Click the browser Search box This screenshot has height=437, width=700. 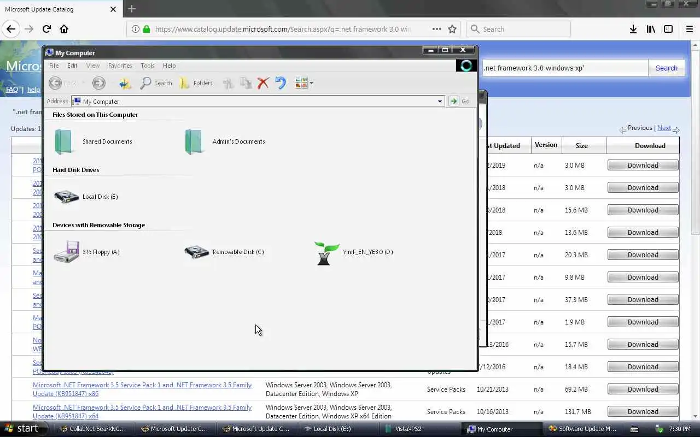[518, 29]
